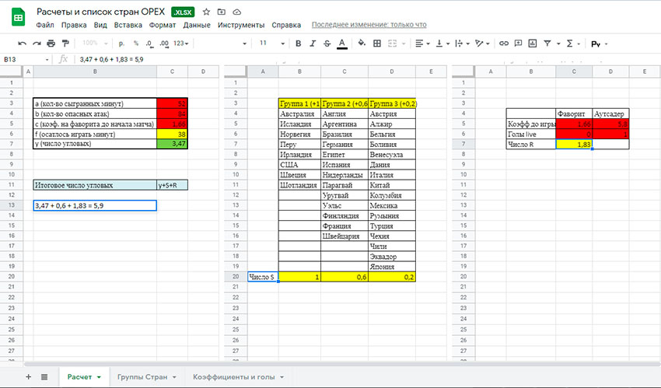The image size is (661, 388).
Task: Open the Инструменты menu
Action: [241, 25]
